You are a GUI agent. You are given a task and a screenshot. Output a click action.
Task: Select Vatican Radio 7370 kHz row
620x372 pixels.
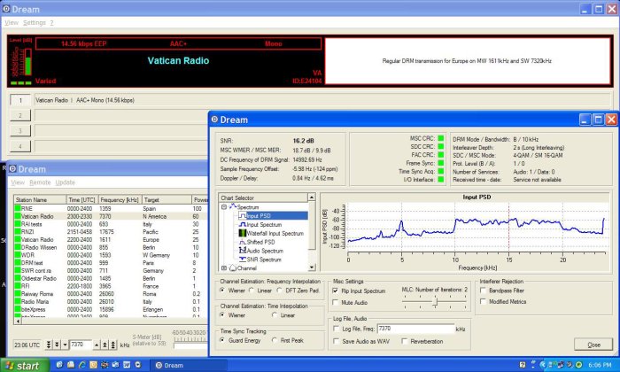pos(111,216)
